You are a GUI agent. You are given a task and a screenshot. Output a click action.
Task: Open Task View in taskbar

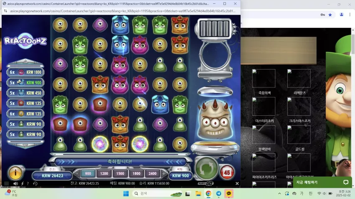(x=188, y=194)
